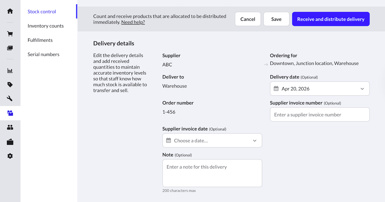Go to Fulfillments section

tap(40, 40)
